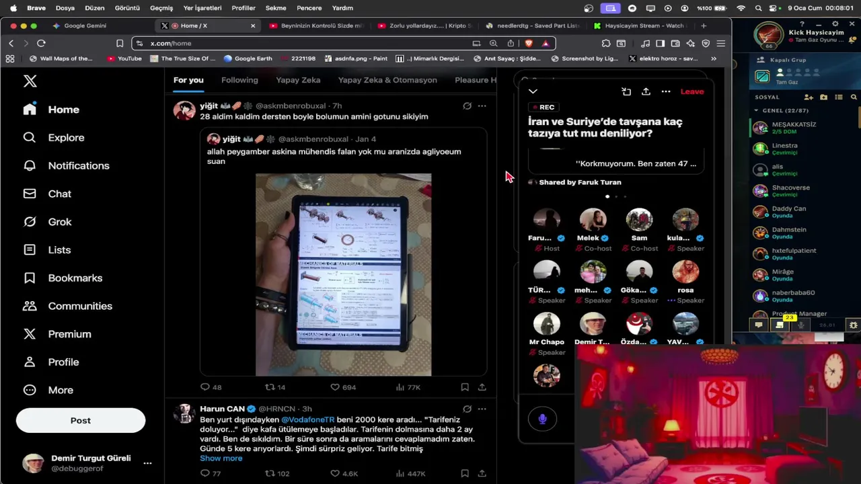The image size is (861, 484).
Task: Open Lists in the sidebar
Action: [47, 249]
